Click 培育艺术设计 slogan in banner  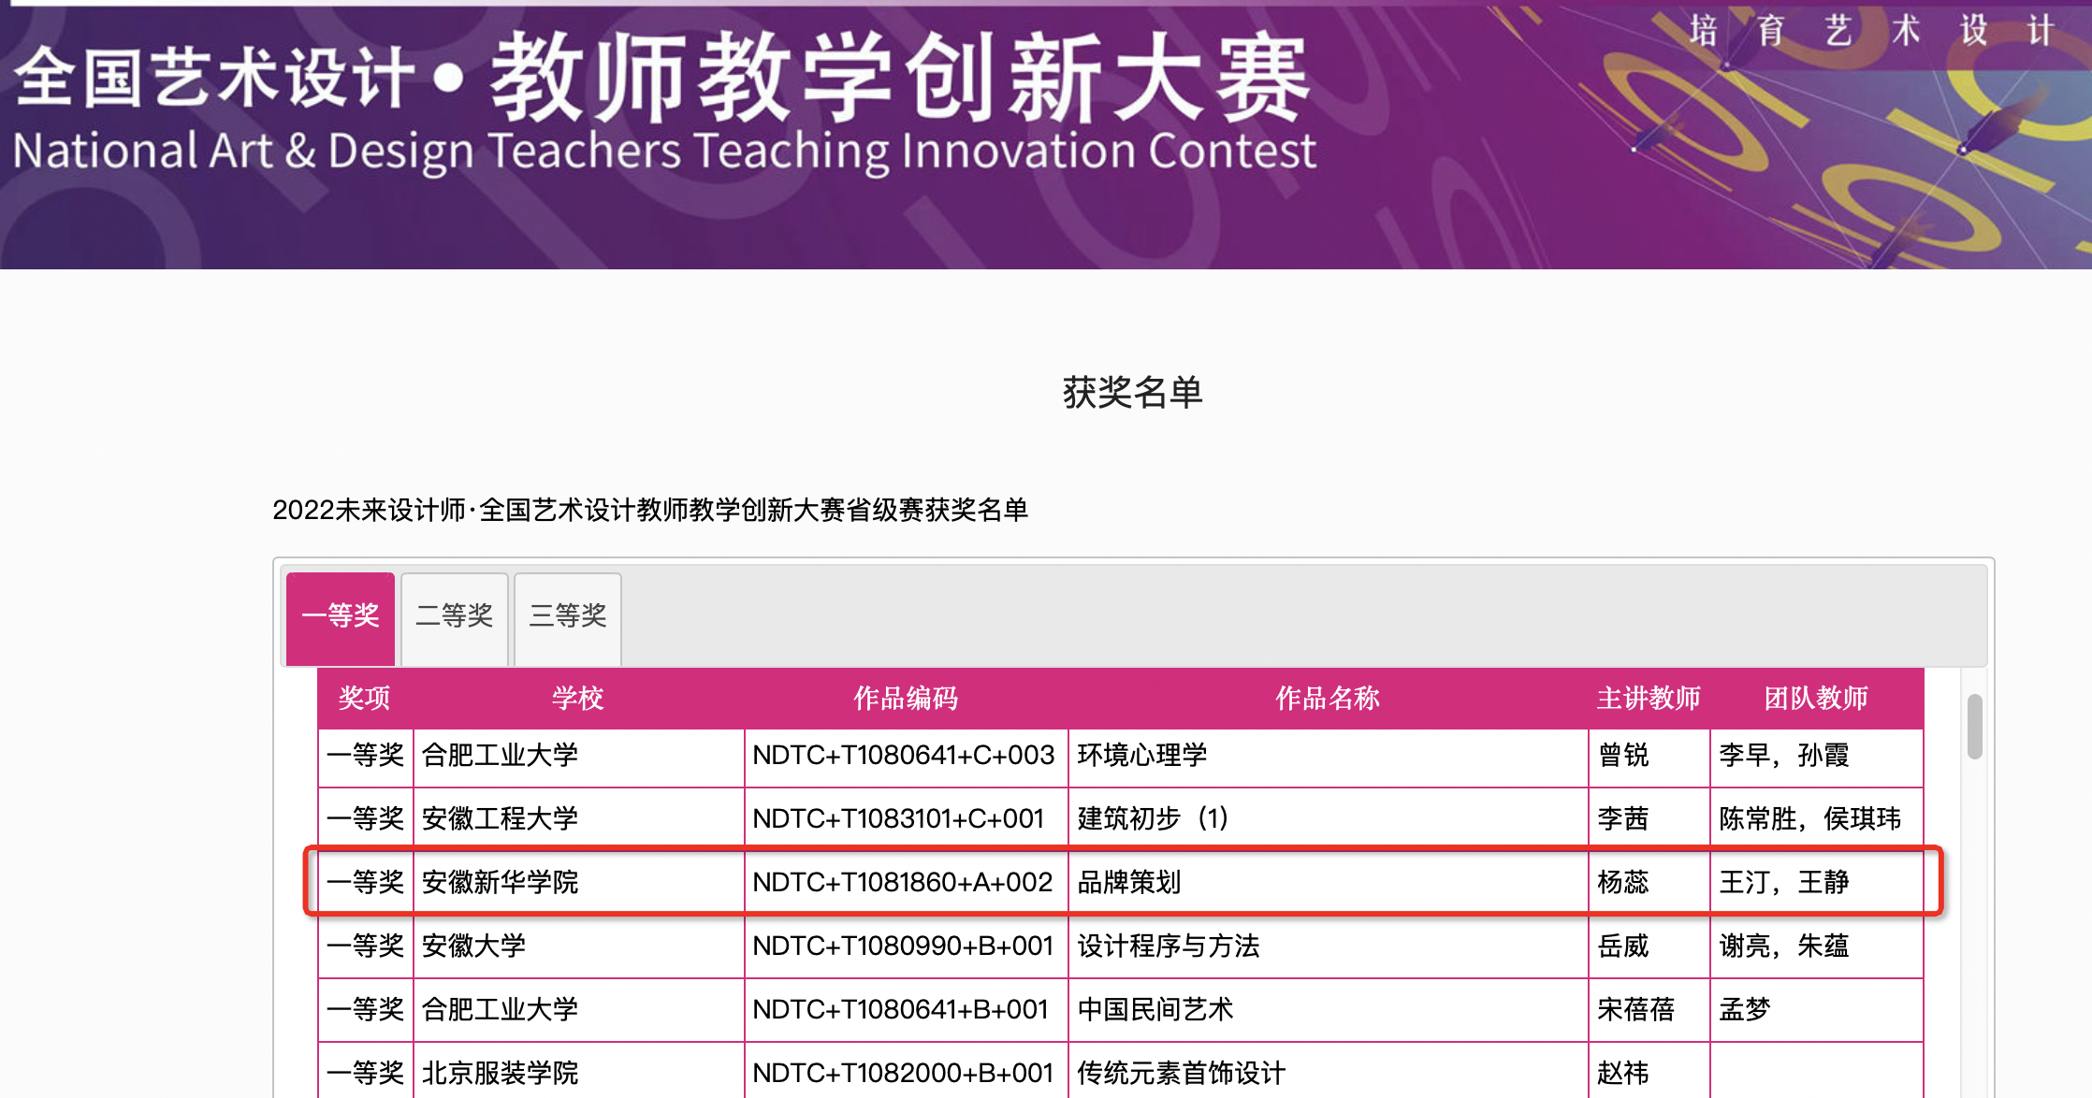pos(1871,31)
